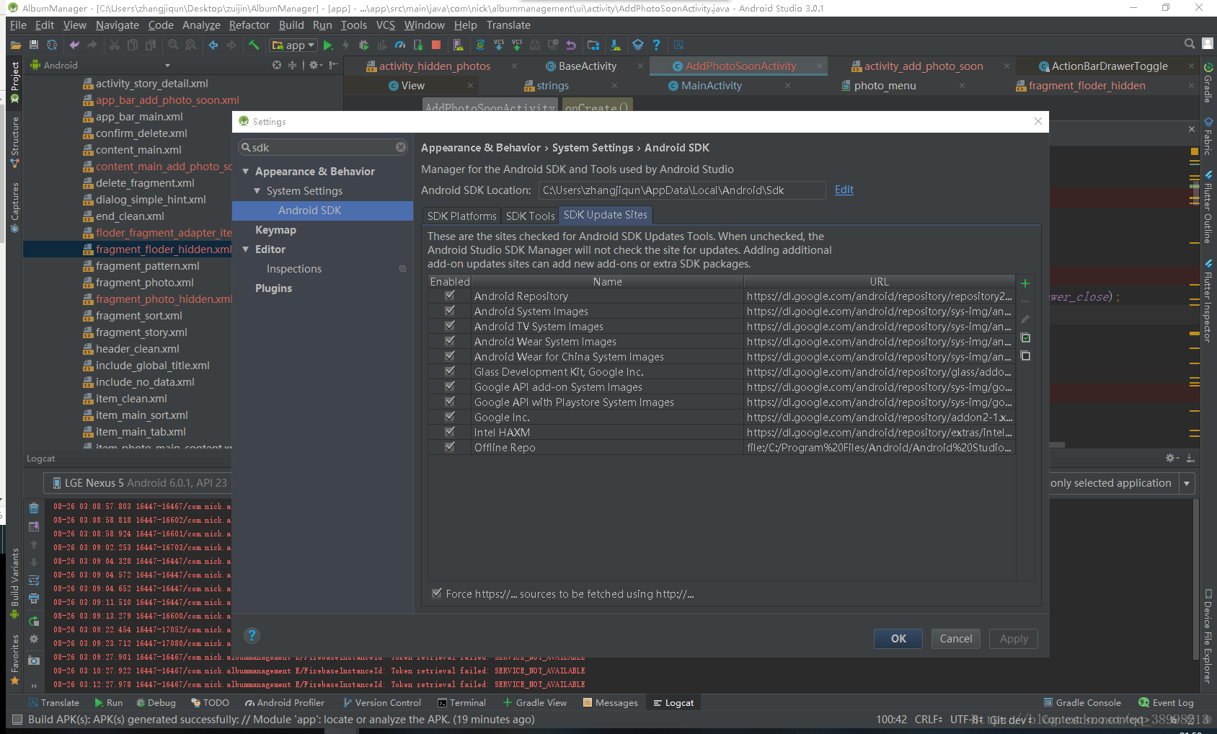
Task: Switch to SDK Tools tab
Action: 530,216
